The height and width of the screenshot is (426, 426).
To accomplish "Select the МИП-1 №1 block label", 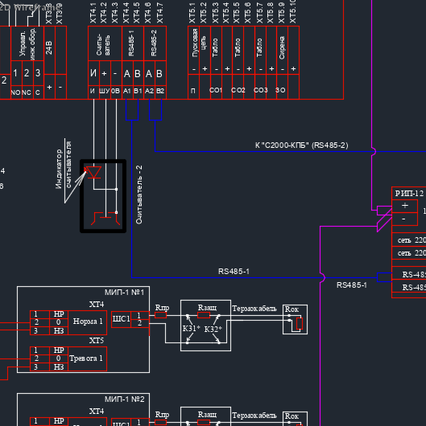I will click(124, 293).
